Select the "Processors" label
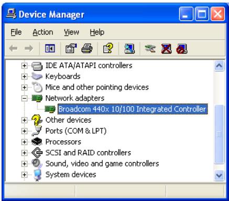Screen dimensions: 229x201 (x=63, y=142)
